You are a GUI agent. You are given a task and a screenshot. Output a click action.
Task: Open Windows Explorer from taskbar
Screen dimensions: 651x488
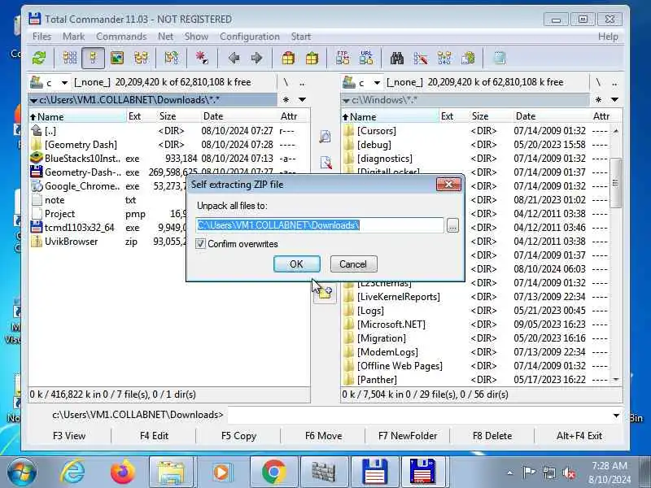171,472
